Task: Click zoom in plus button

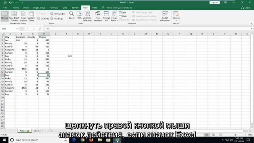Action: tap(245, 135)
